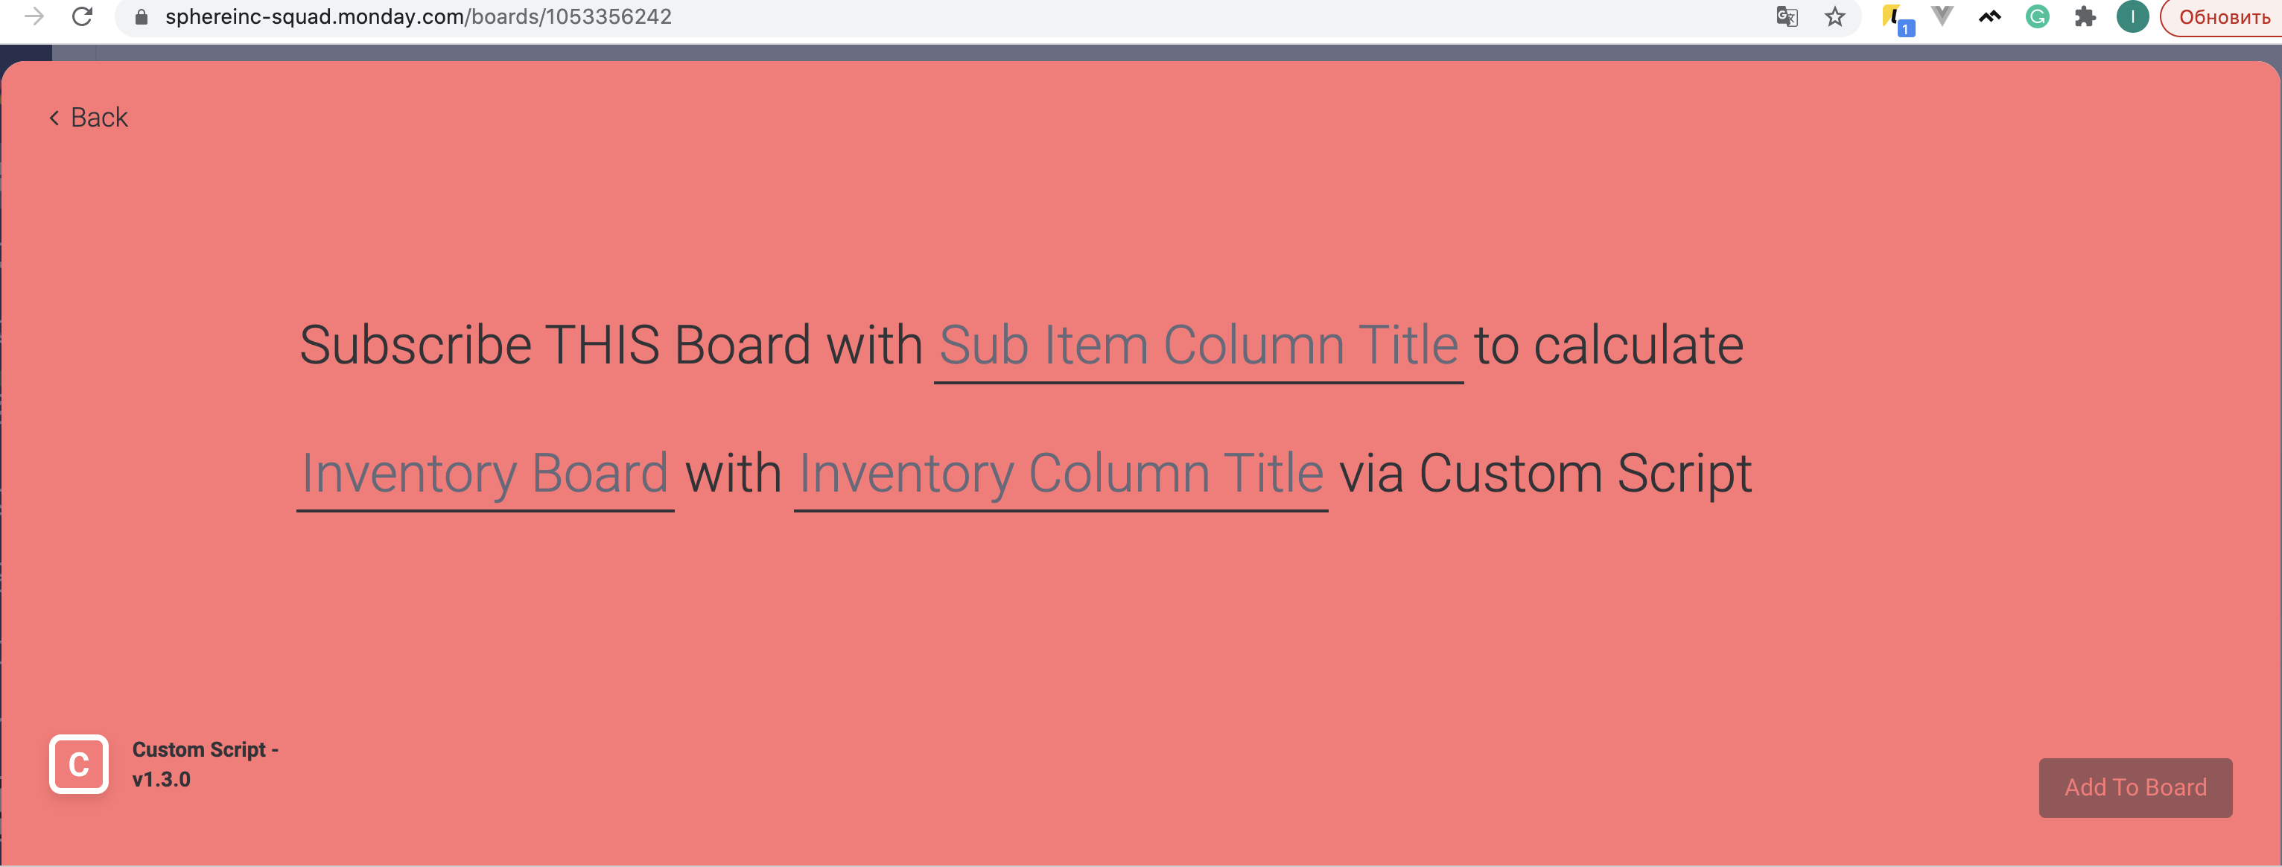The width and height of the screenshot is (2282, 867).
Task: Click the Custom Script - v1.3.0 label
Action: pos(205,763)
